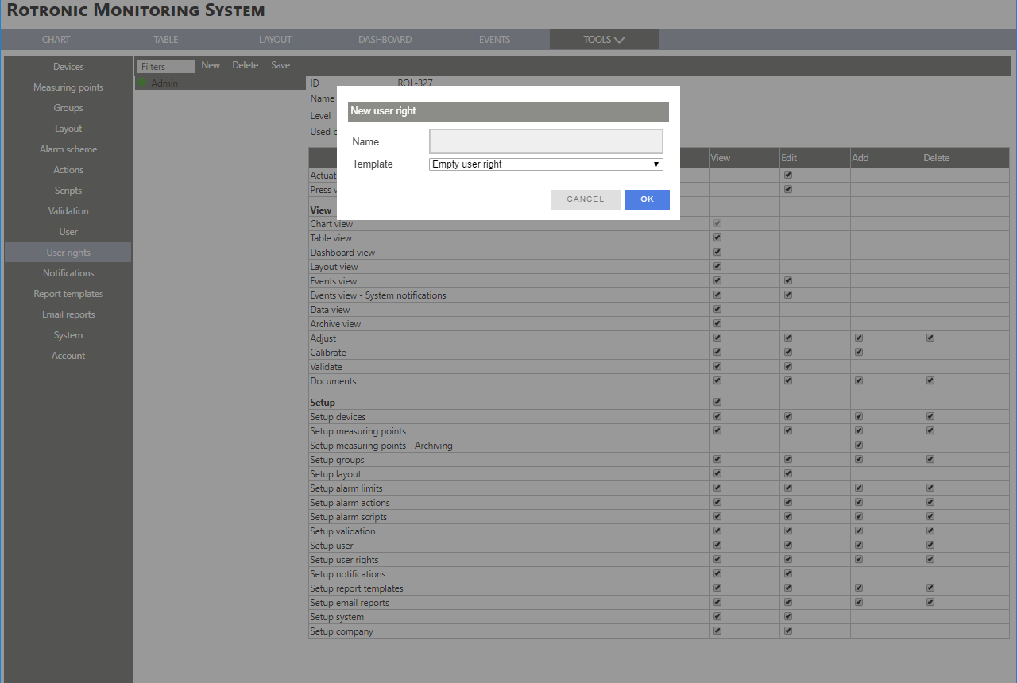
Task: Open Alarm scheme in the sidebar
Action: 68,149
